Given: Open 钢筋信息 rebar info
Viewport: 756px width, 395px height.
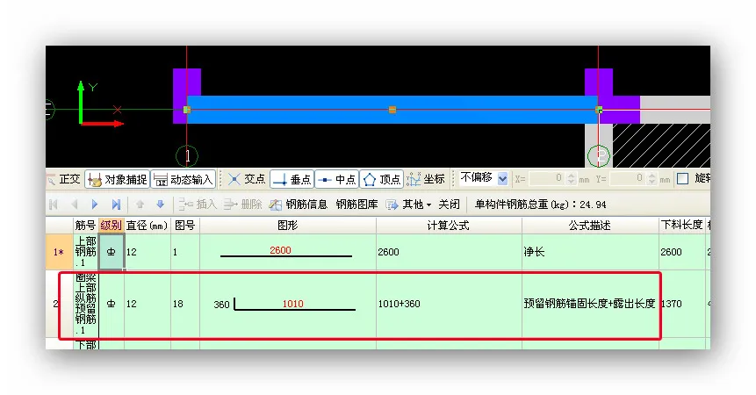Looking at the screenshot, I should pos(299,205).
